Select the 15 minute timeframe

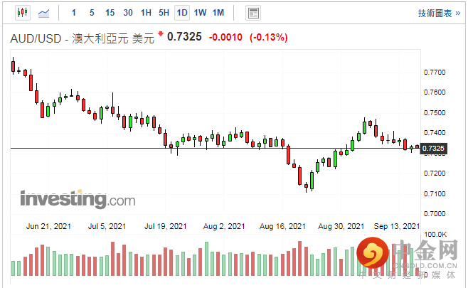click(x=110, y=13)
